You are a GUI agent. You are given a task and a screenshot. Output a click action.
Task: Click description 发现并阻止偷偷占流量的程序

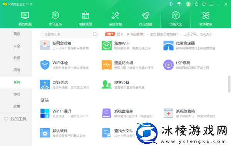[x=134, y=68]
